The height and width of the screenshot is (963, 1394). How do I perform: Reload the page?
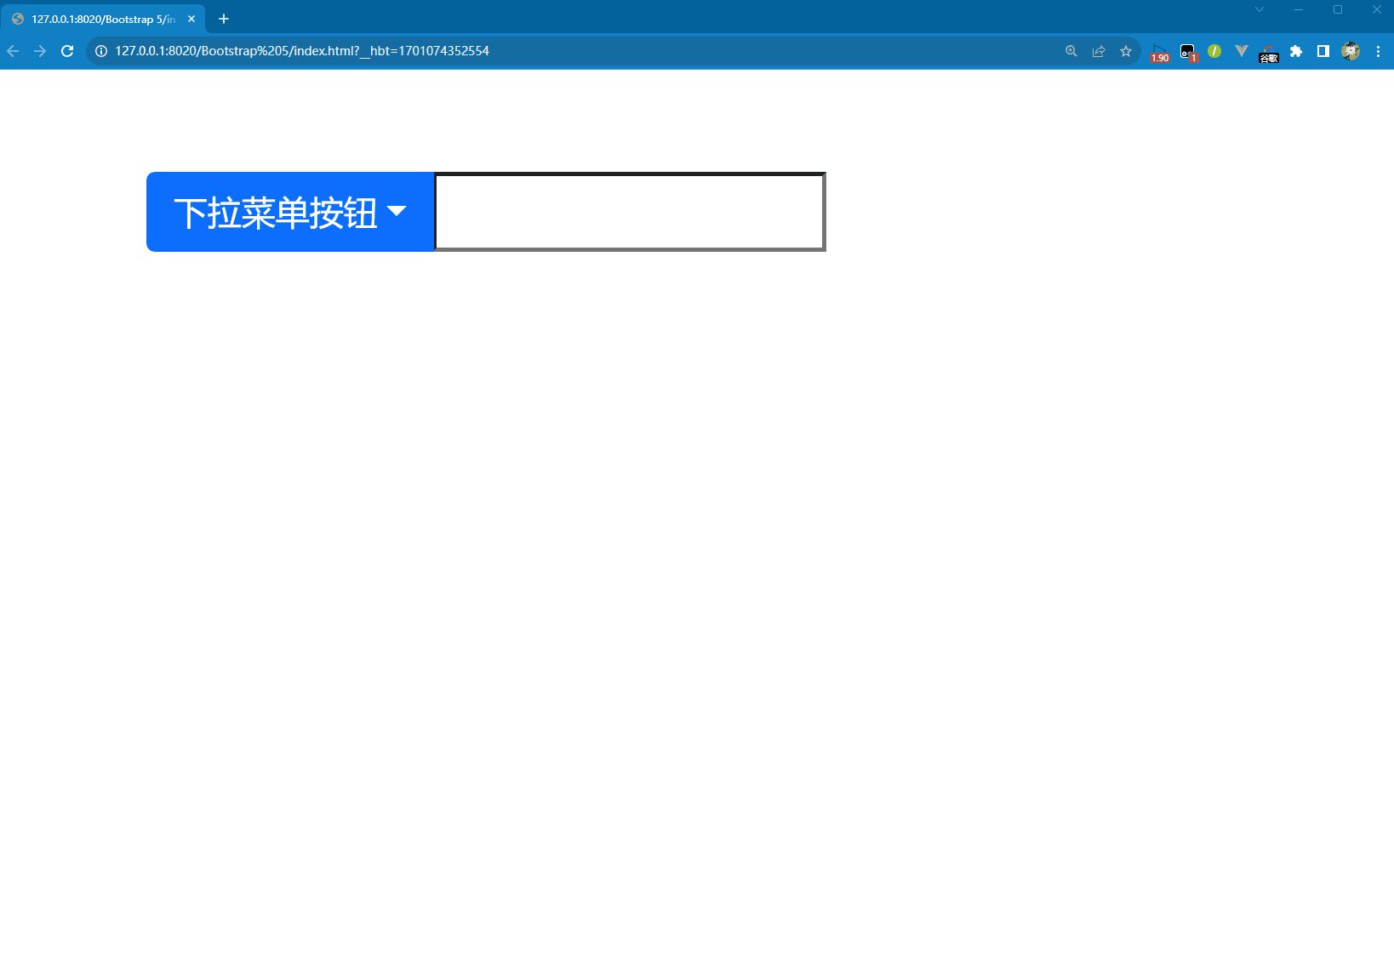click(x=67, y=51)
